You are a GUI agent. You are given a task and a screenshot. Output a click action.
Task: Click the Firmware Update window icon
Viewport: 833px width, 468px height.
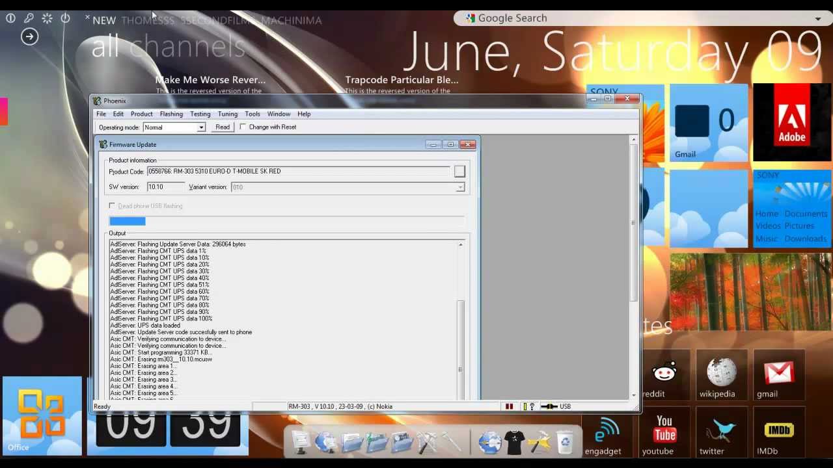coord(103,144)
